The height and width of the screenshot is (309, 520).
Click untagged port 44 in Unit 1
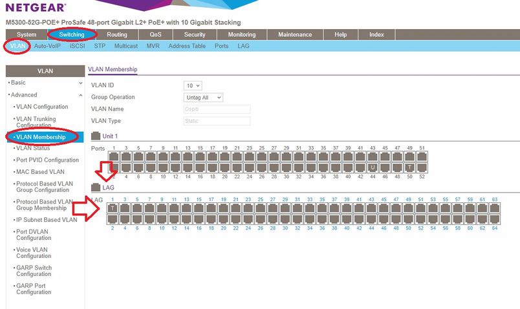pos(373,167)
